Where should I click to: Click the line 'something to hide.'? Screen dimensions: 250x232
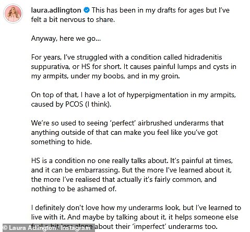click(x=62, y=142)
